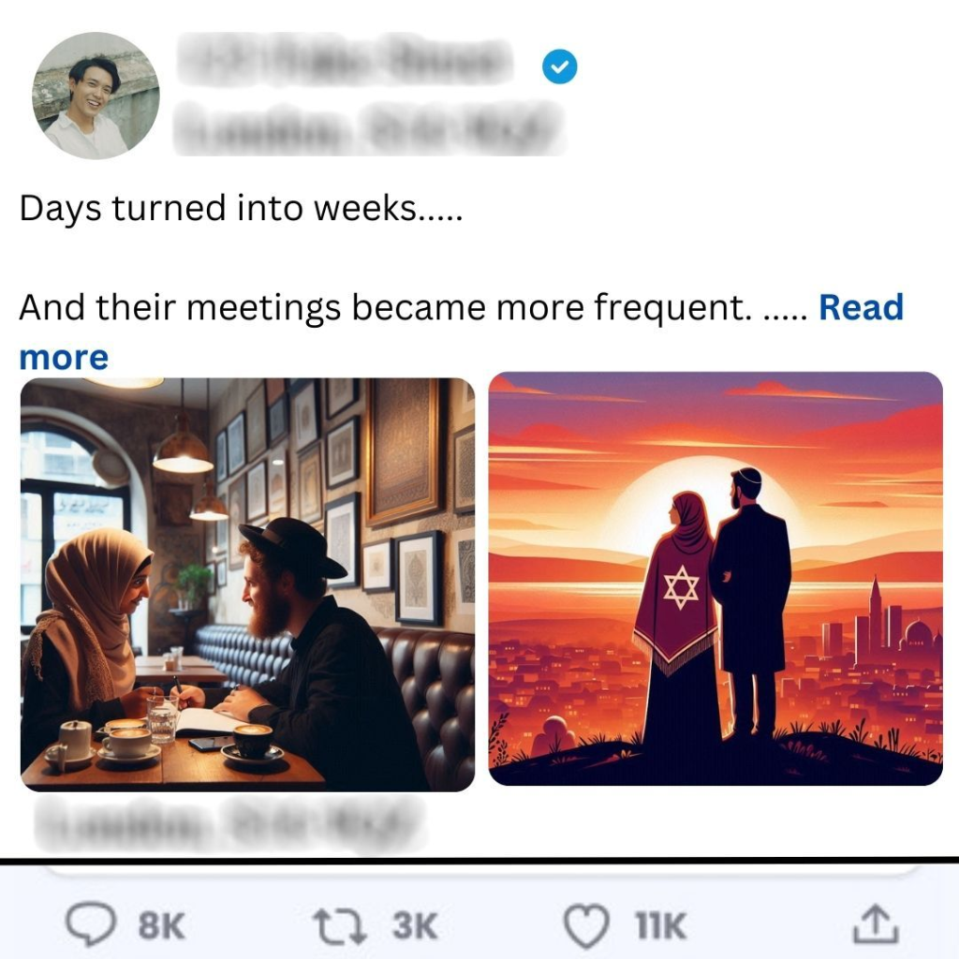View the 11K likes count
The height and width of the screenshot is (959, 959).
pyautogui.click(x=660, y=926)
